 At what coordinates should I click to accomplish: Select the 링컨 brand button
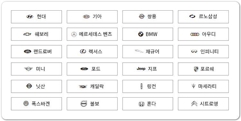pos(148,86)
